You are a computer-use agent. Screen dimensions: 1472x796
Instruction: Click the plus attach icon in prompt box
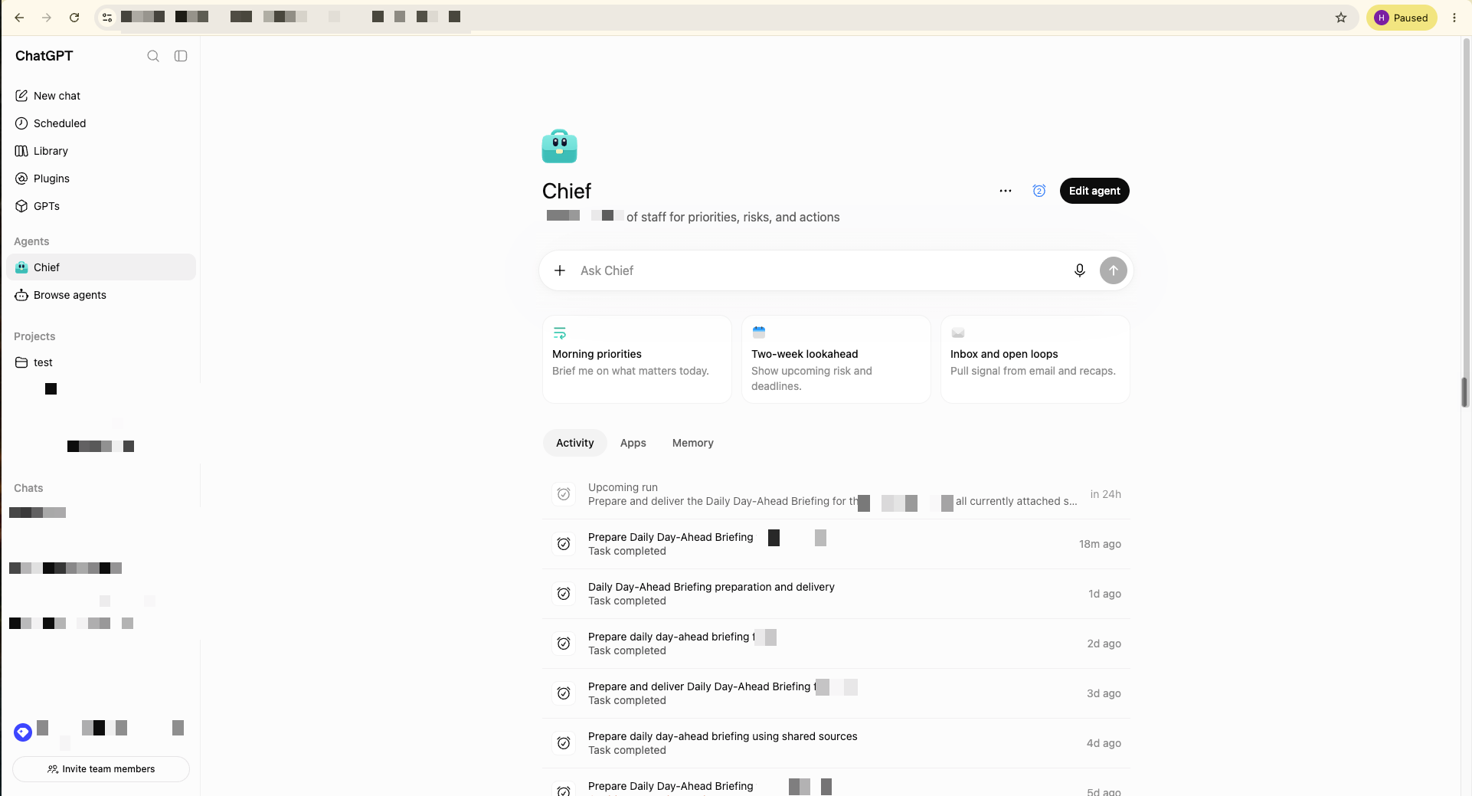tap(560, 270)
